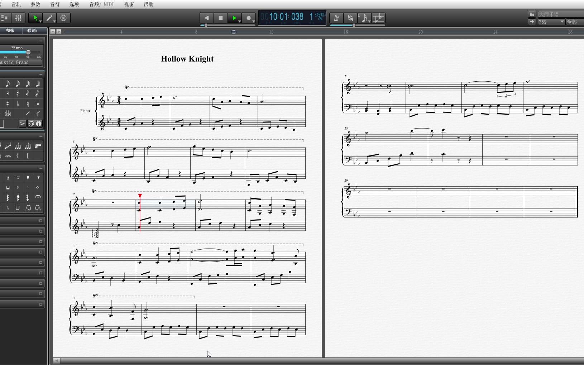The image size is (584, 365).
Task: Click the Acoustic Grand instrument button
Action: coord(21,62)
